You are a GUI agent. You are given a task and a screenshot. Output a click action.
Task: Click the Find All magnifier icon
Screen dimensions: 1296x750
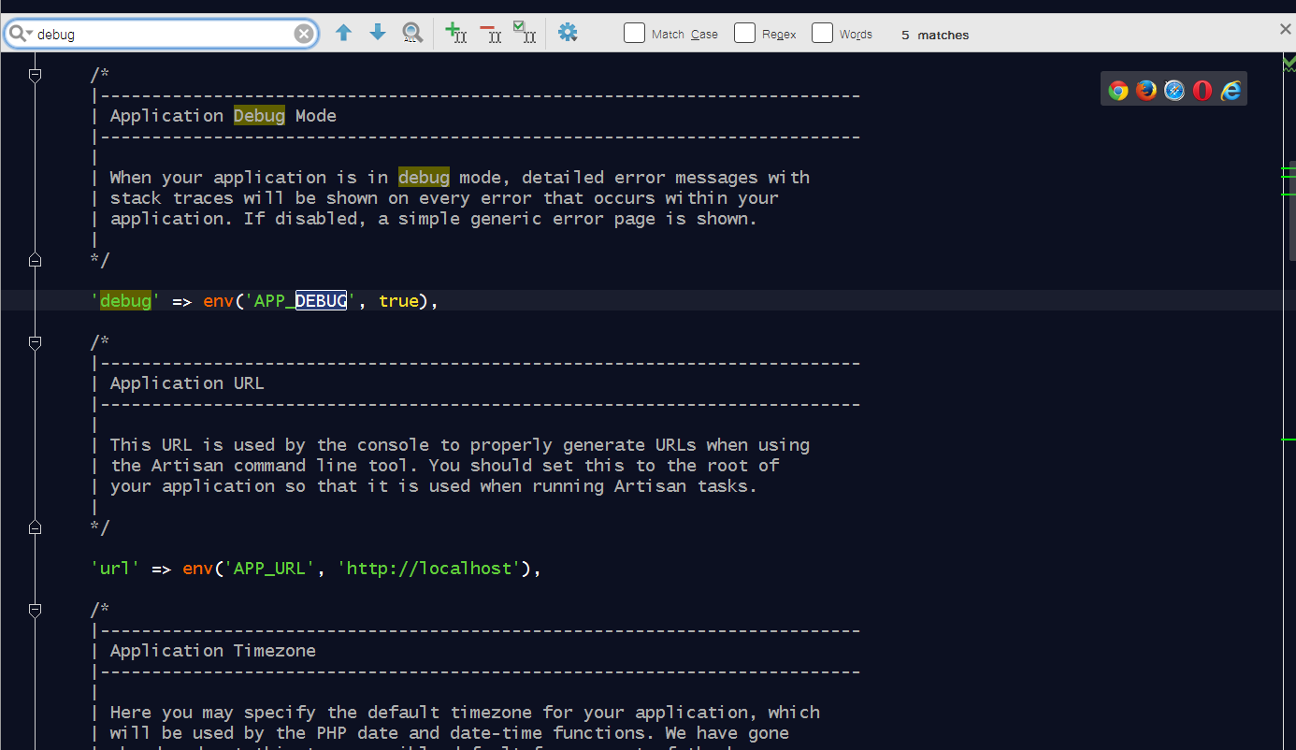(412, 34)
